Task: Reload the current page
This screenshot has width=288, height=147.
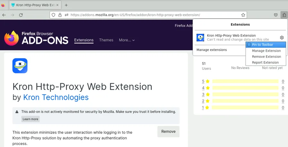Action: [21, 15]
